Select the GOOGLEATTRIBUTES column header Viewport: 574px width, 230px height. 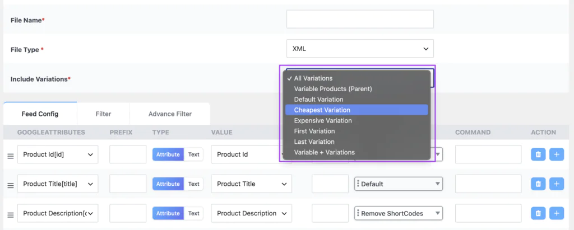51,133
